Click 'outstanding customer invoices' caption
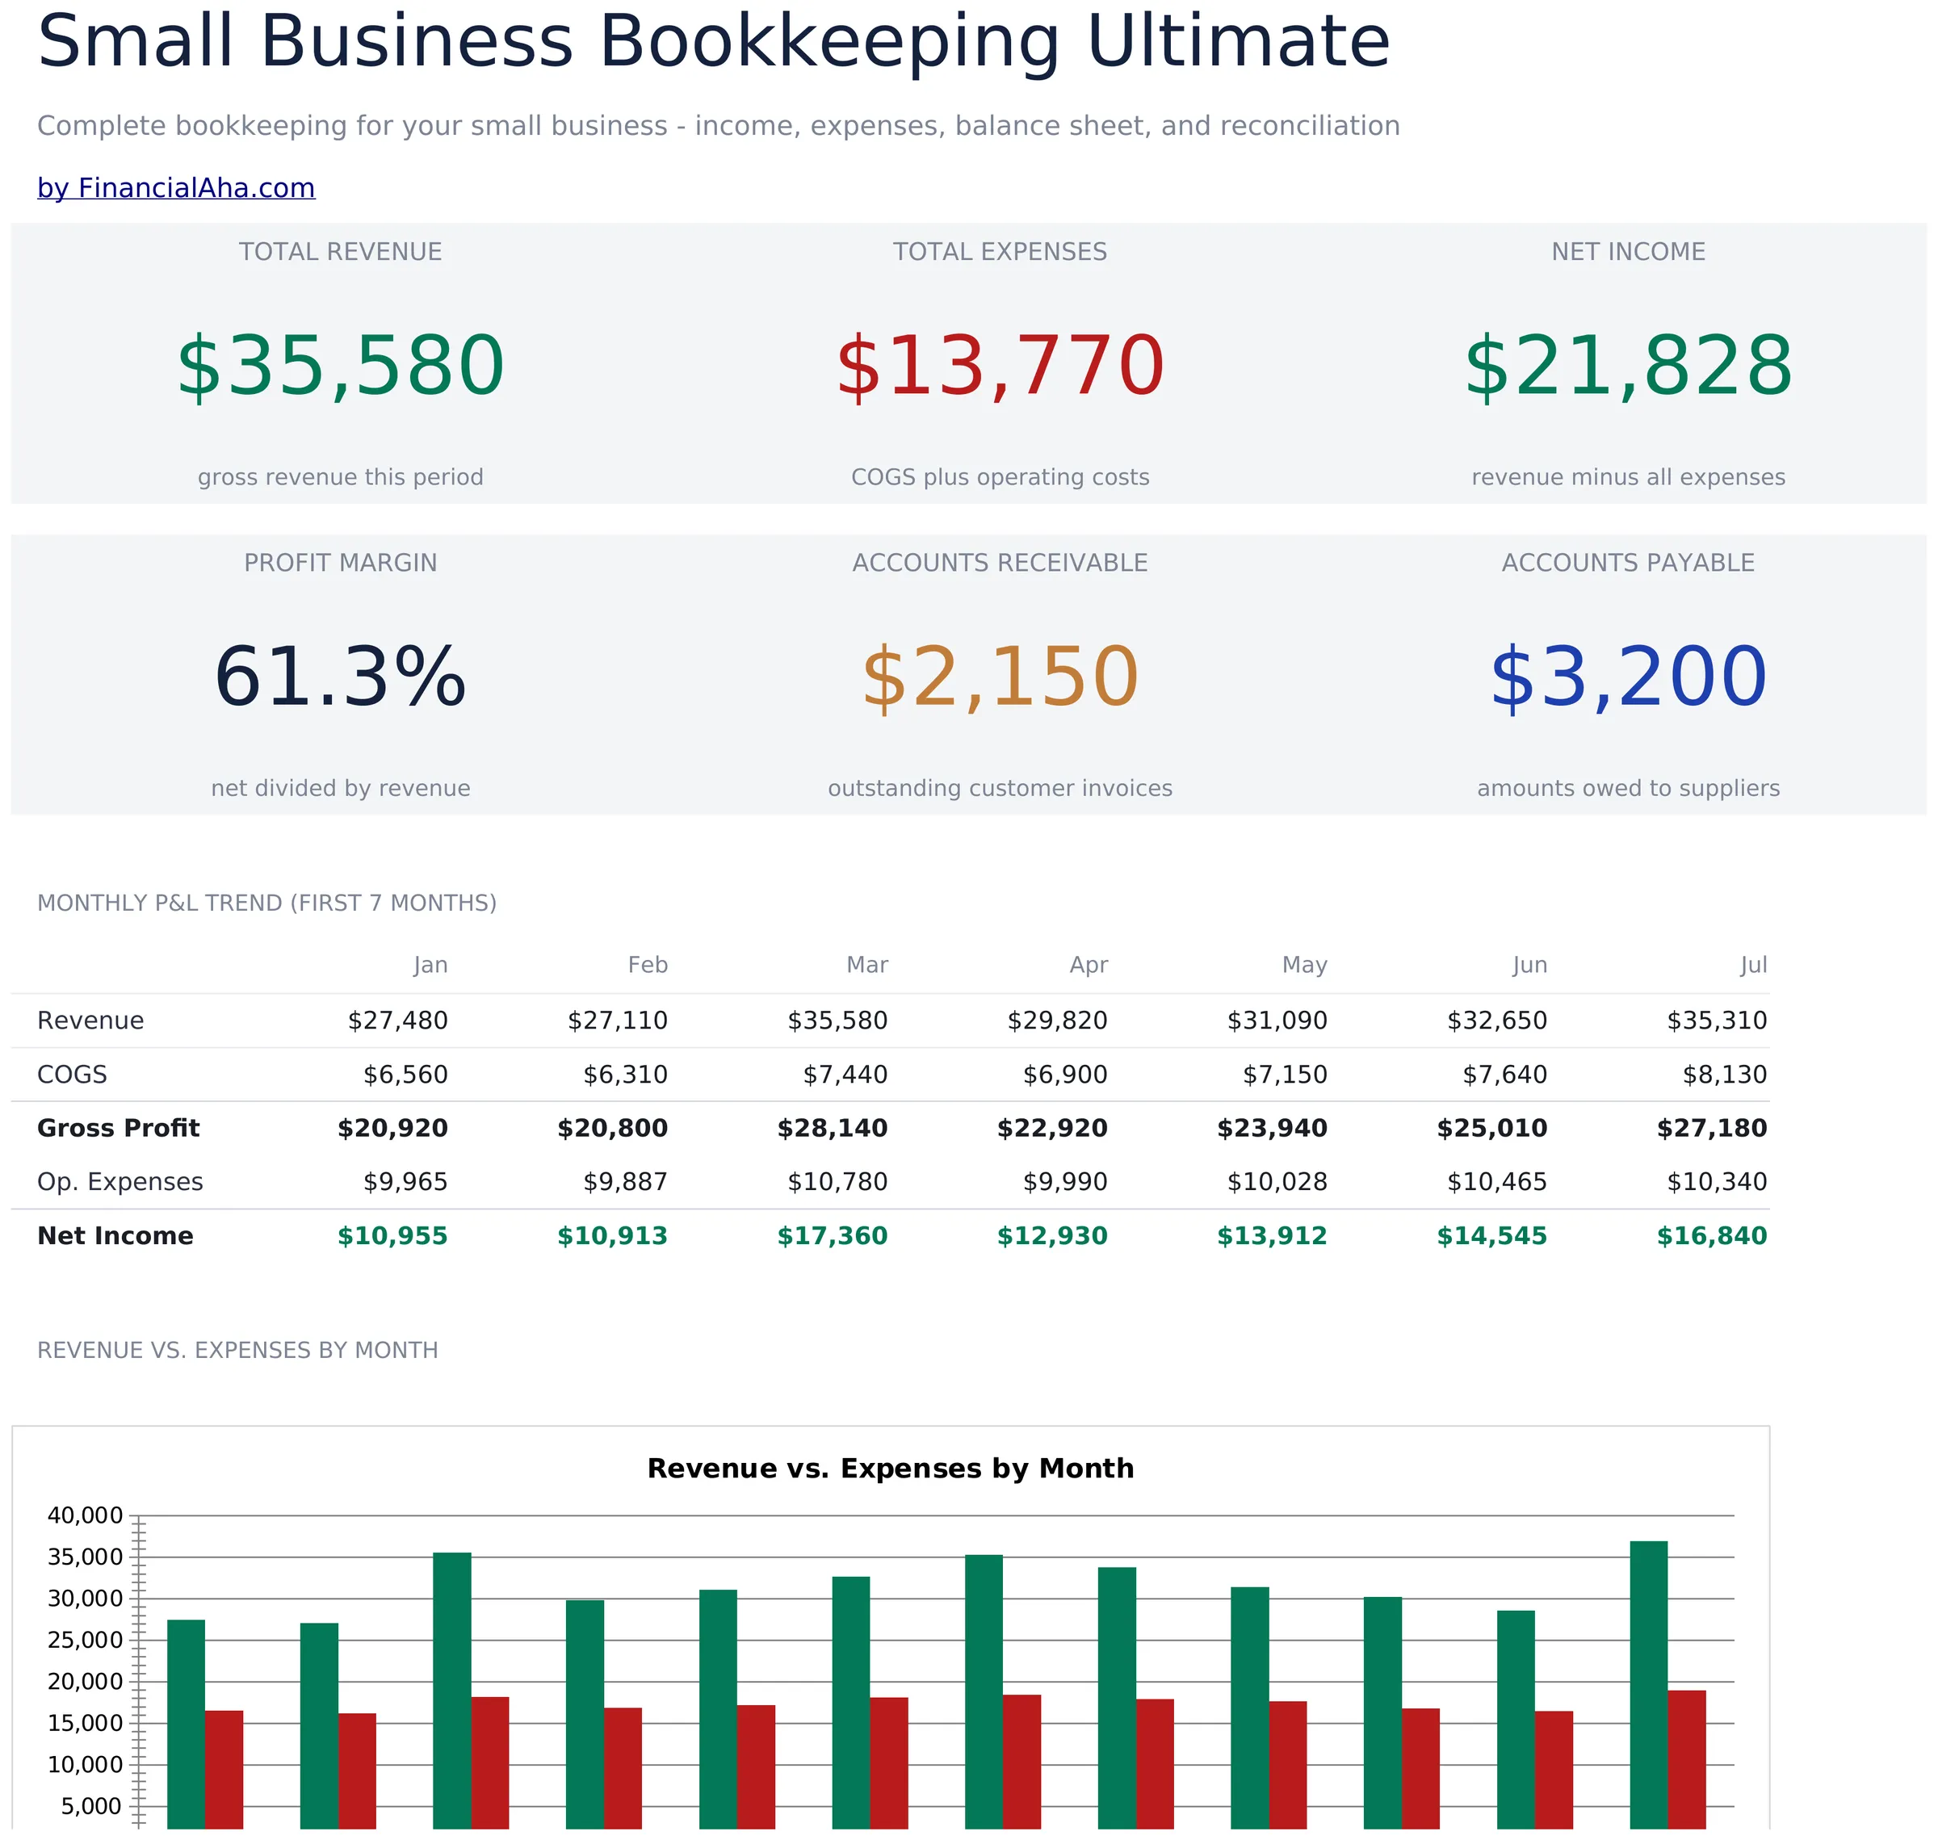Screen dimensions: 1938x1840 [1000, 789]
